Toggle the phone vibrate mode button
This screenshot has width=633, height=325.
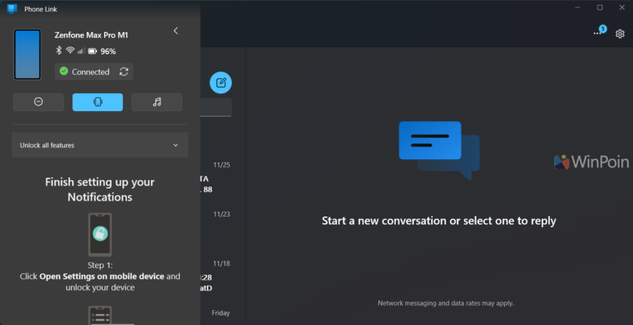(98, 102)
